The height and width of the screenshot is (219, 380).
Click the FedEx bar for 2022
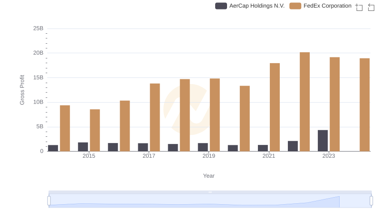tap(304, 102)
